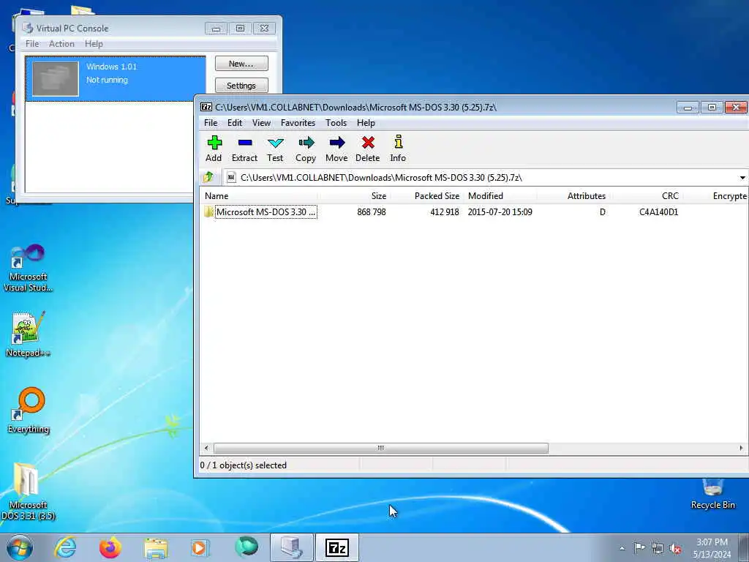Switch to Virtual PC taskbar button
Image resolution: width=749 pixels, height=562 pixels.
click(291, 547)
